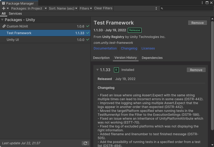Switch to the Description tab

point(101,58)
